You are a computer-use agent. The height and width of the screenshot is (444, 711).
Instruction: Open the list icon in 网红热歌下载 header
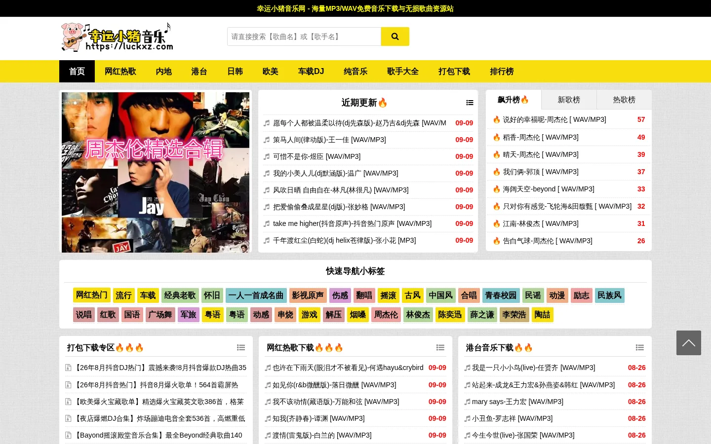(440, 348)
